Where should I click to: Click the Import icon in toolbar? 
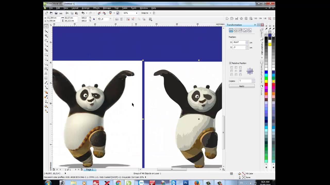pos(99,13)
